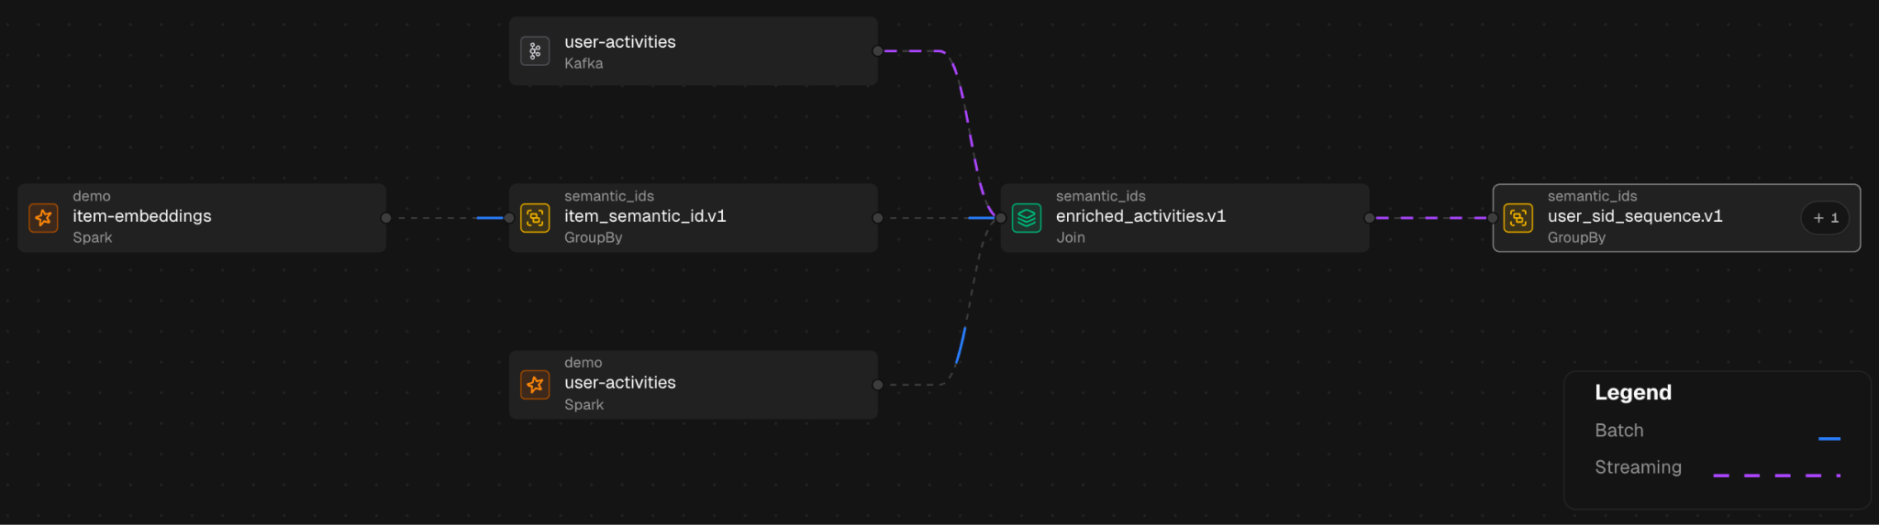The width and height of the screenshot is (1879, 525).
Task: Expand the +1 badge on user_sid_sequence.v1
Action: 1826,218
